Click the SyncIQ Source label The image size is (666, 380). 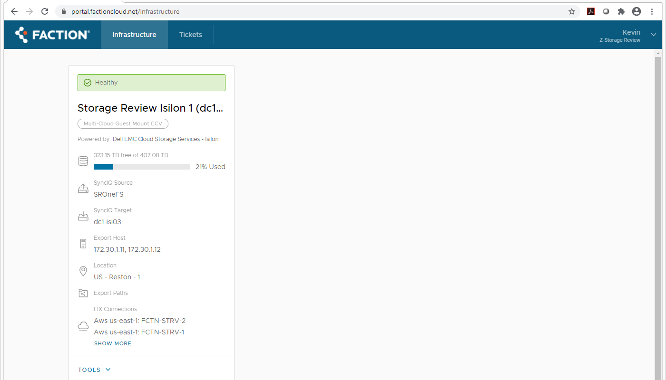(x=113, y=183)
